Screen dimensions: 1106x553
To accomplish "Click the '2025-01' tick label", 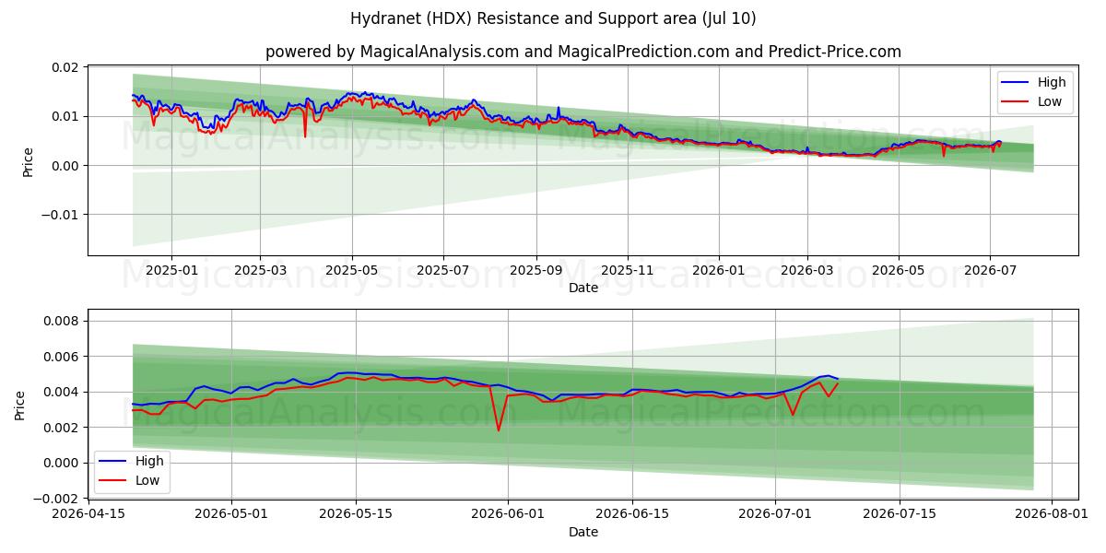I will click(x=171, y=270).
